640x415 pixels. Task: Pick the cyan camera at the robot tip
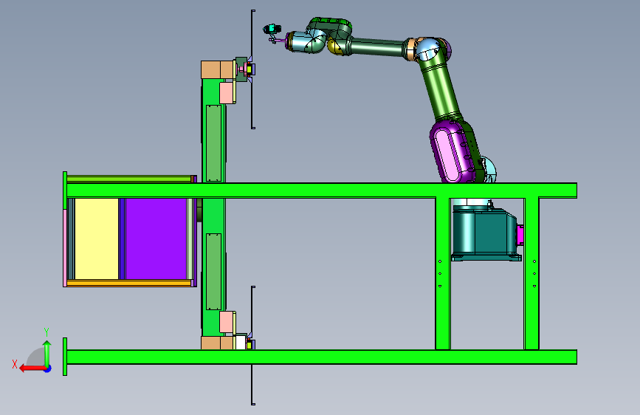click(x=272, y=29)
